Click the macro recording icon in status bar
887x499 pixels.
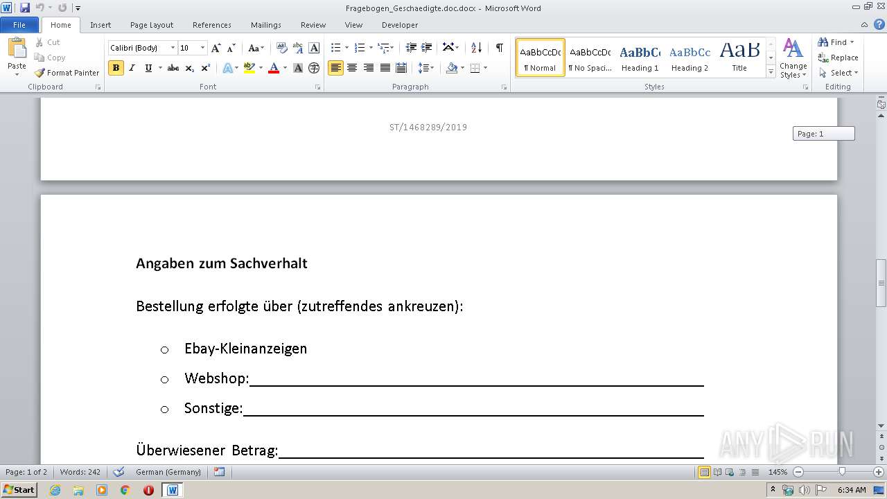220,472
